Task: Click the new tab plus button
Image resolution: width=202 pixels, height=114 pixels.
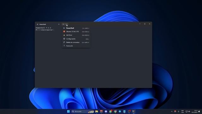Action: pos(63,24)
